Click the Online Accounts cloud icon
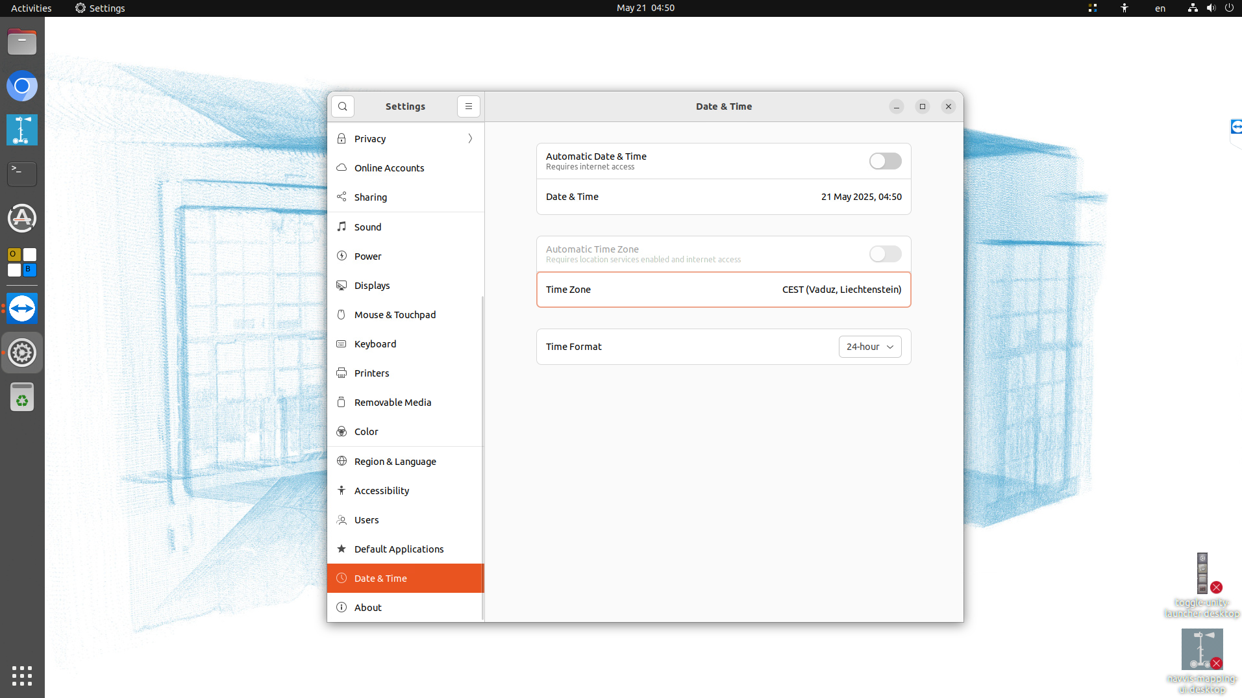 tap(342, 168)
